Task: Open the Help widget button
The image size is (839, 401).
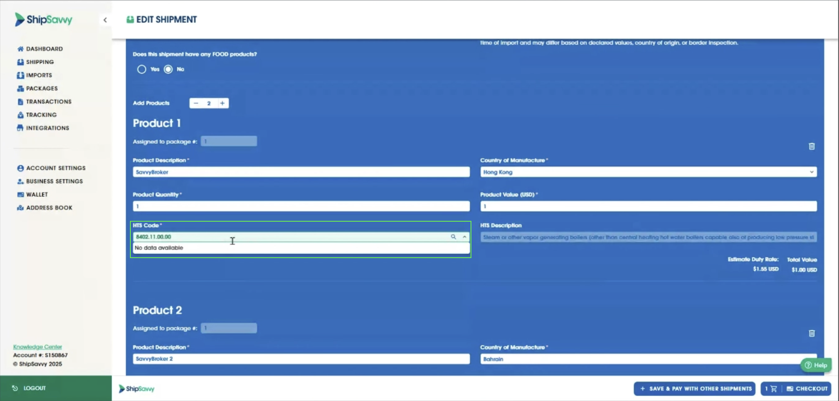Action: point(816,365)
